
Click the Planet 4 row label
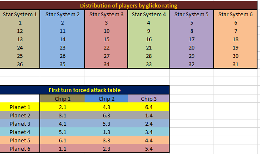[x=20, y=132]
